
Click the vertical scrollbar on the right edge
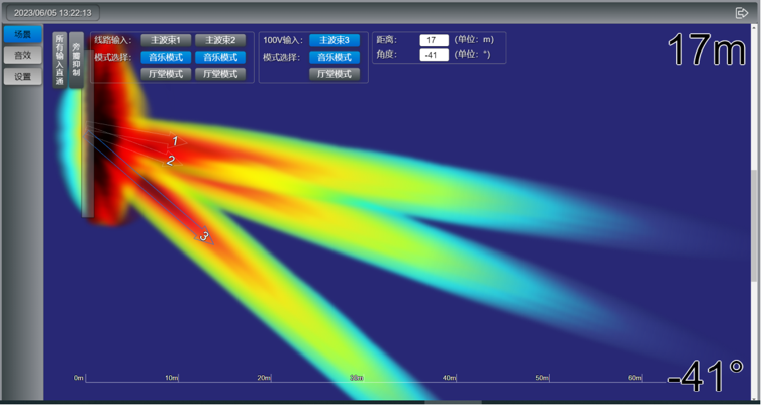coord(755,224)
